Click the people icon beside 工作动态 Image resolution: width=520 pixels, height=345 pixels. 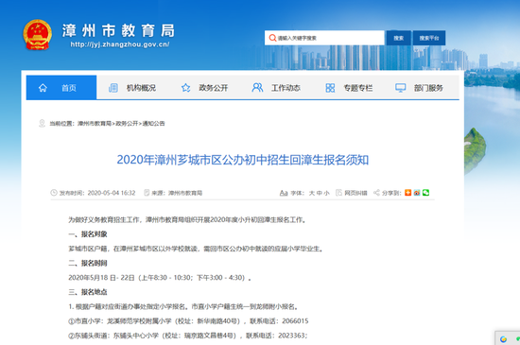(x=257, y=88)
